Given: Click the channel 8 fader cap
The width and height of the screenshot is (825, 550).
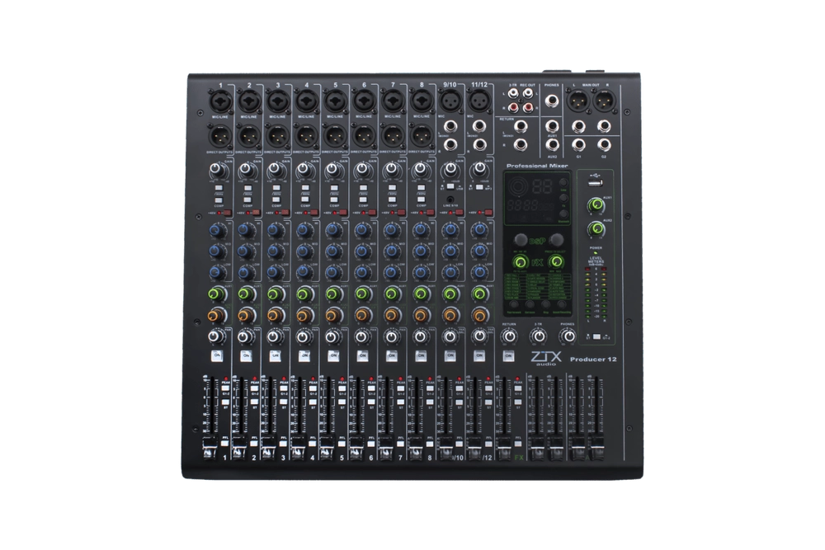Looking at the screenshot, I should pos(415,449).
